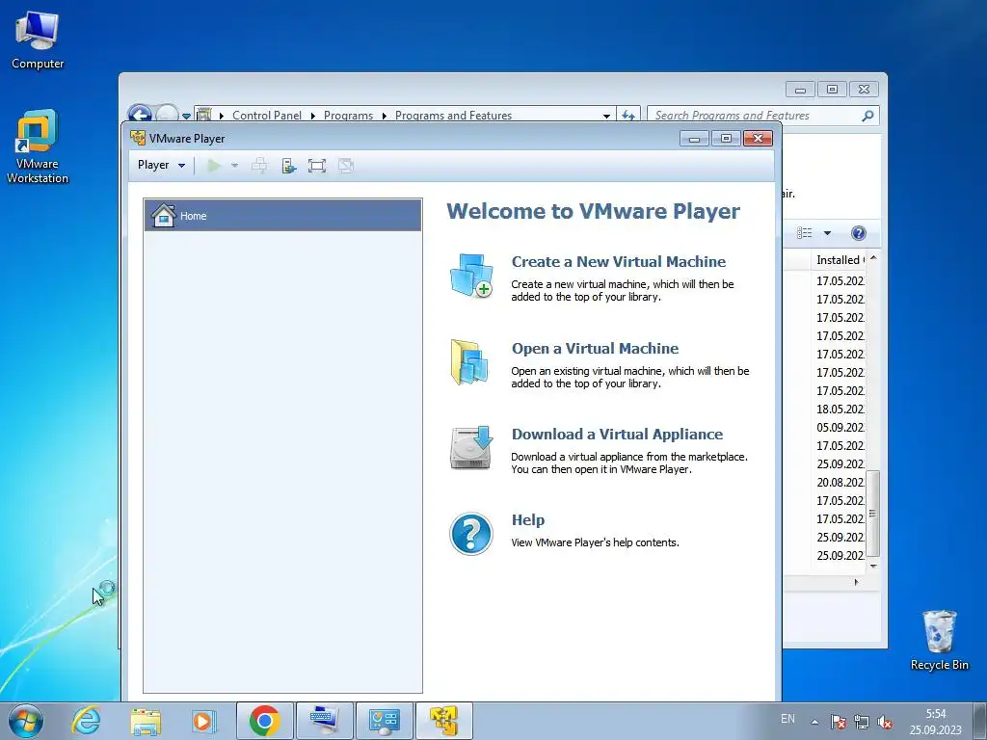Select Home in the library list
The image size is (987, 740).
tap(282, 215)
